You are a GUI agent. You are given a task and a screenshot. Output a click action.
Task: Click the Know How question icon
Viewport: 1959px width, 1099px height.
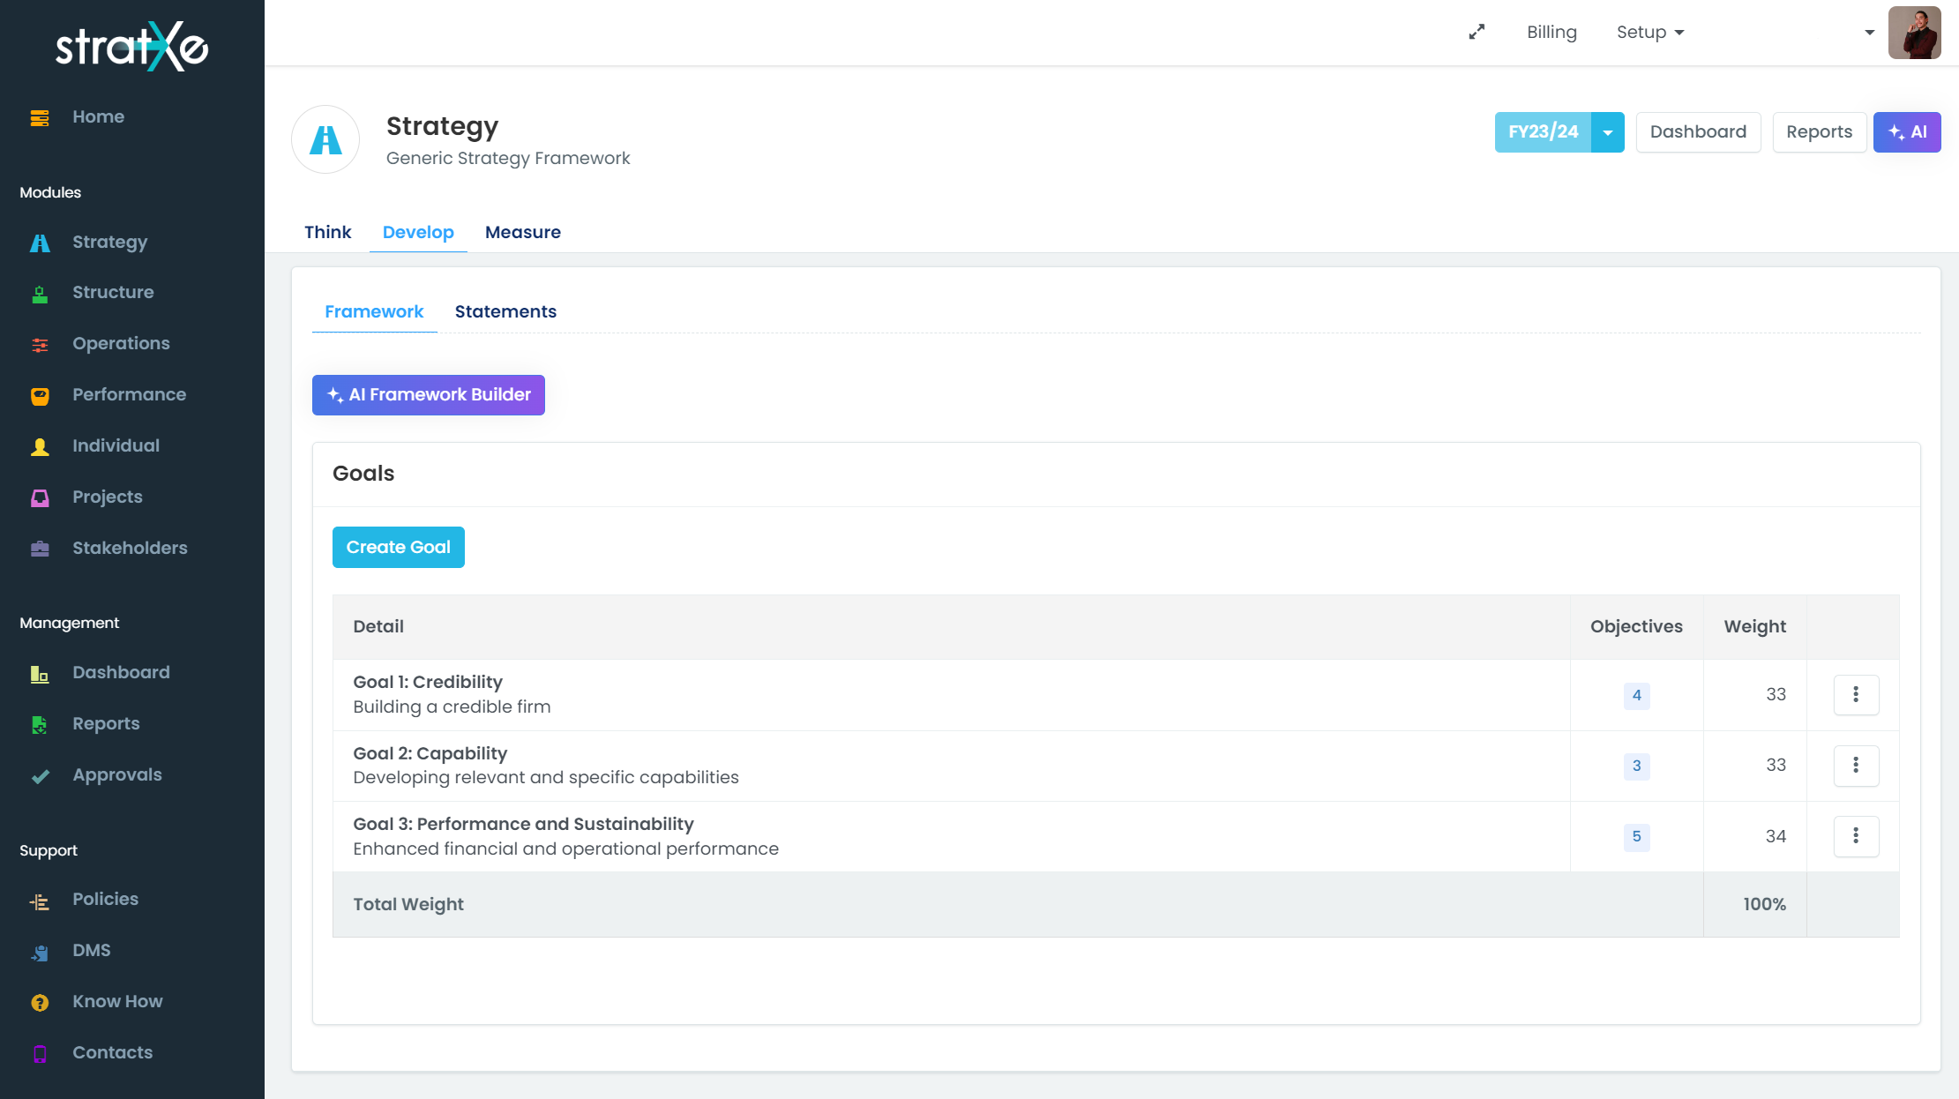click(x=40, y=1003)
